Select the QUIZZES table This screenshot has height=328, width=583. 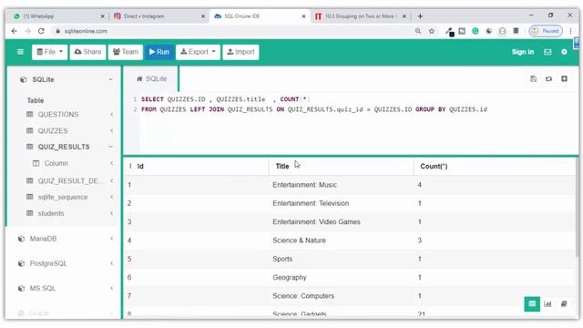click(53, 131)
